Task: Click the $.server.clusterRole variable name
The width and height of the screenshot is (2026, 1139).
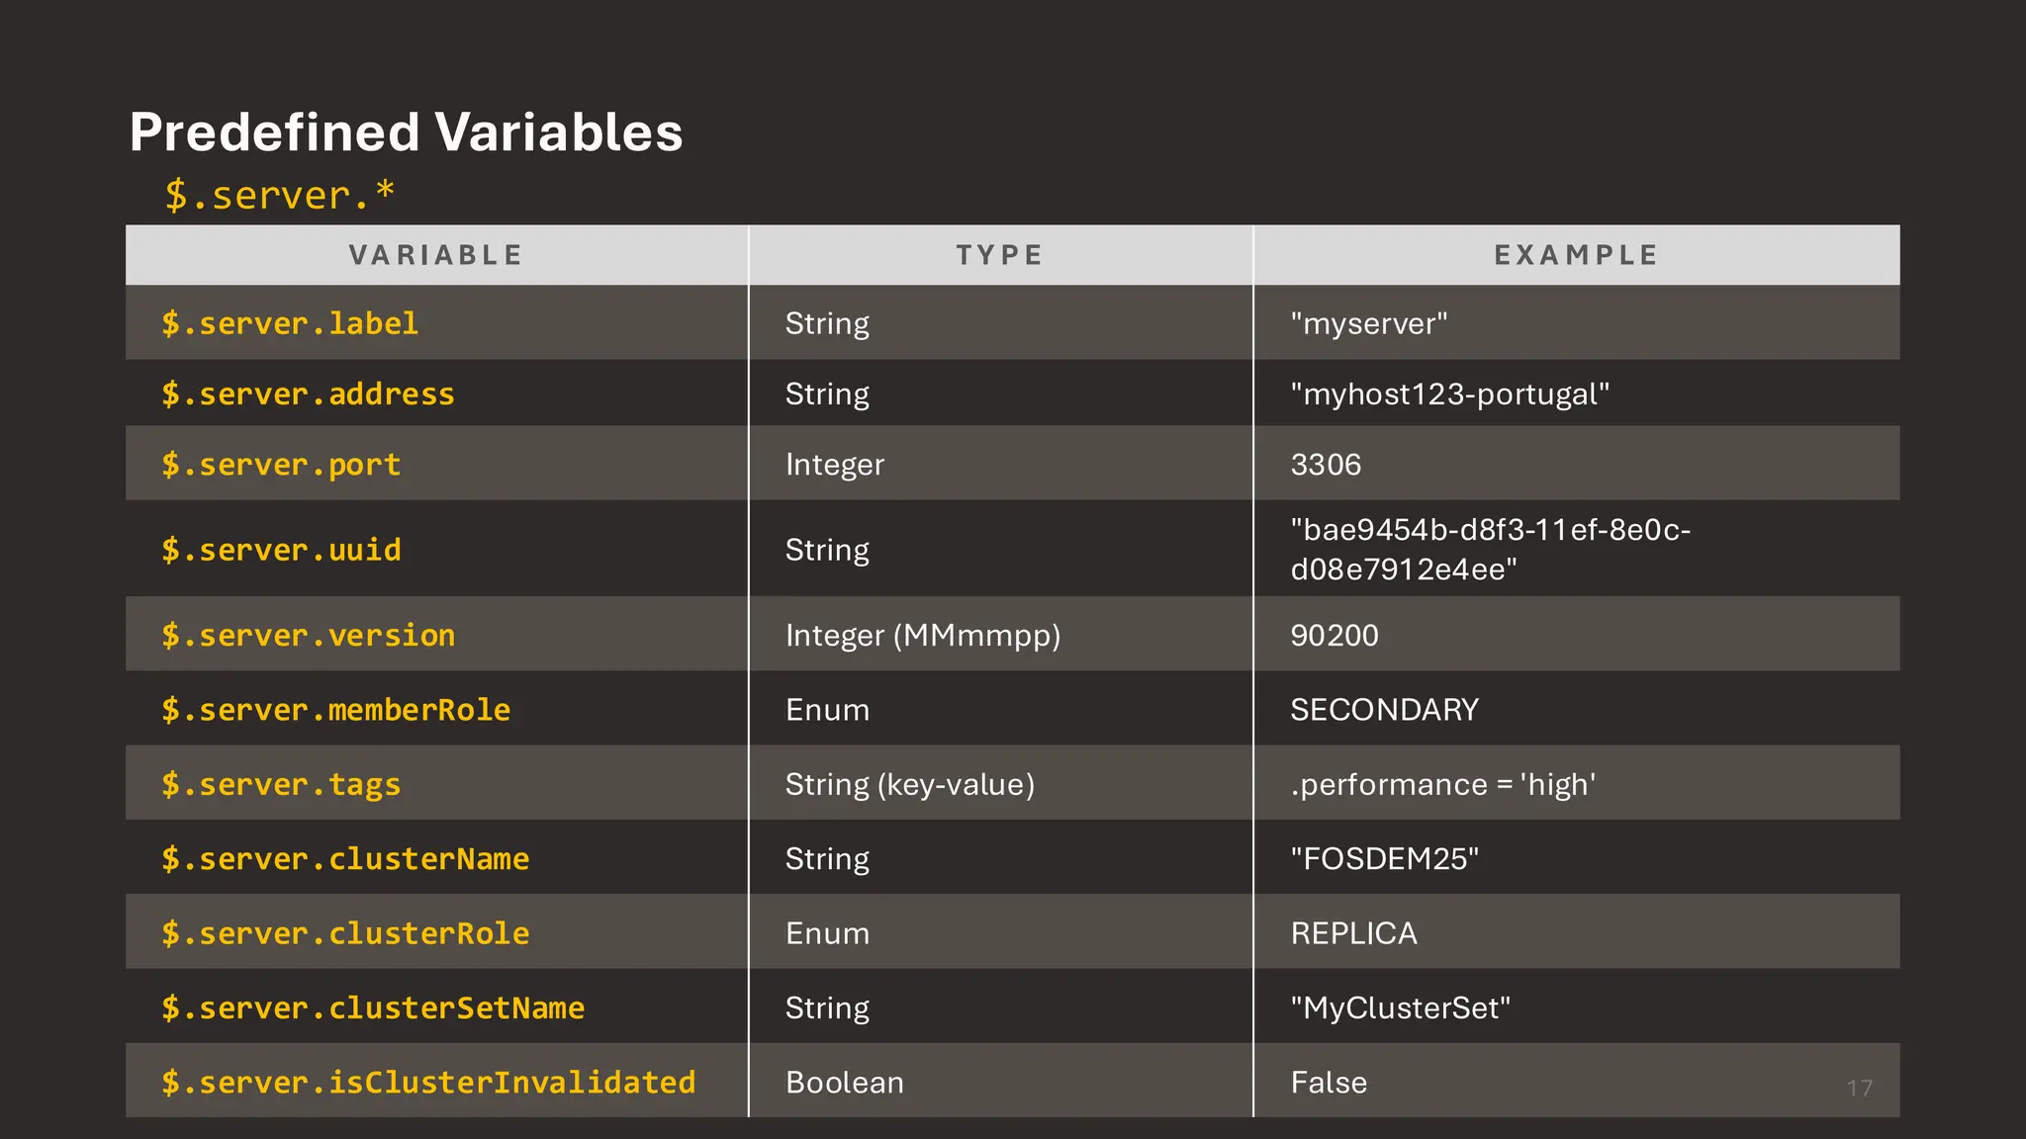Action: (x=345, y=932)
